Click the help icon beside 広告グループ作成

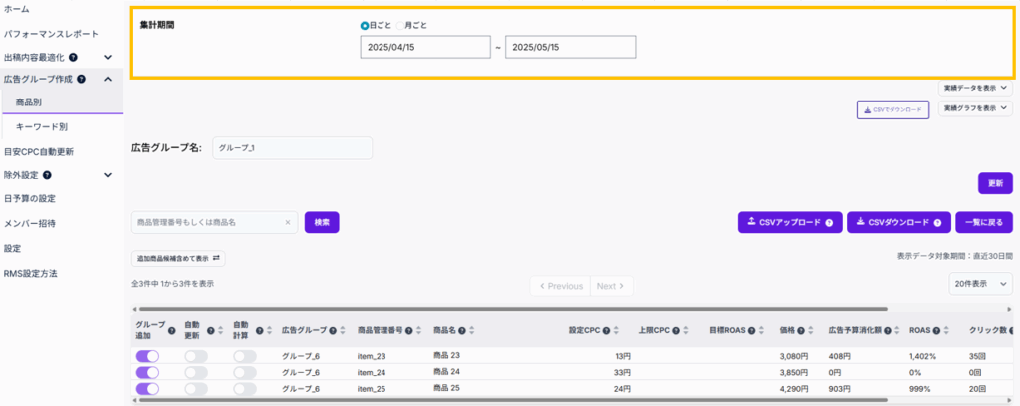[81, 79]
